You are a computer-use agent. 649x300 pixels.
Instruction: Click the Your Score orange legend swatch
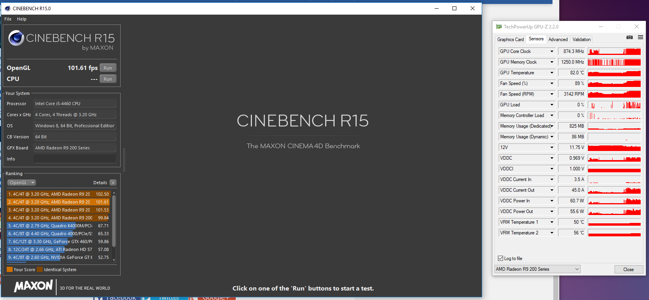pos(10,270)
